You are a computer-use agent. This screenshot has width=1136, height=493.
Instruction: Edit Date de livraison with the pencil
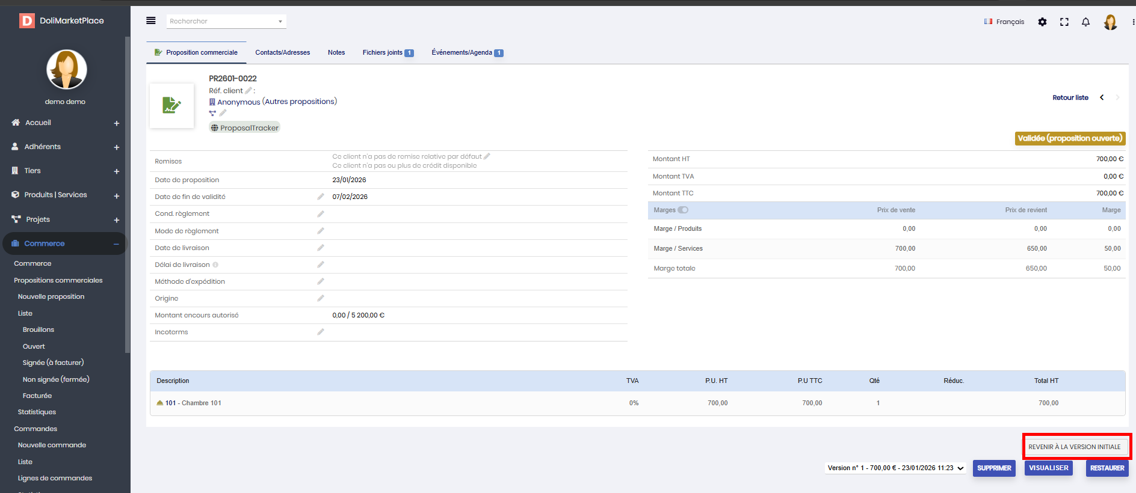321,248
